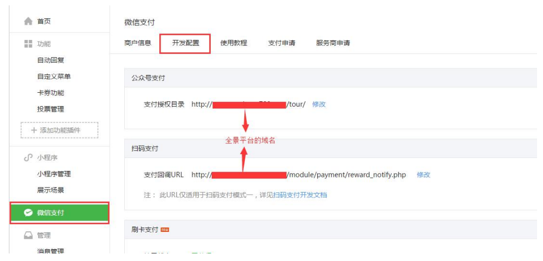
Task: Go to 投票管理 in the sidebar
Action: coord(51,109)
